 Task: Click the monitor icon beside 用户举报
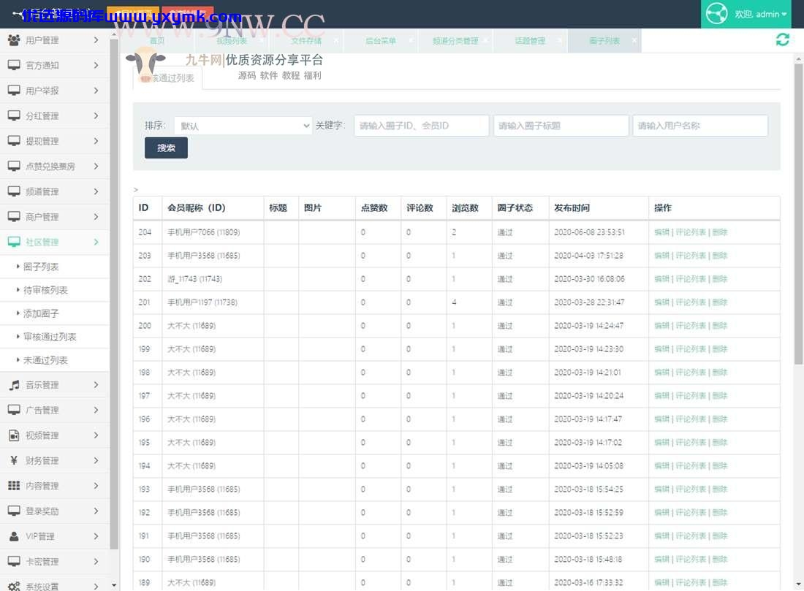[x=14, y=90]
